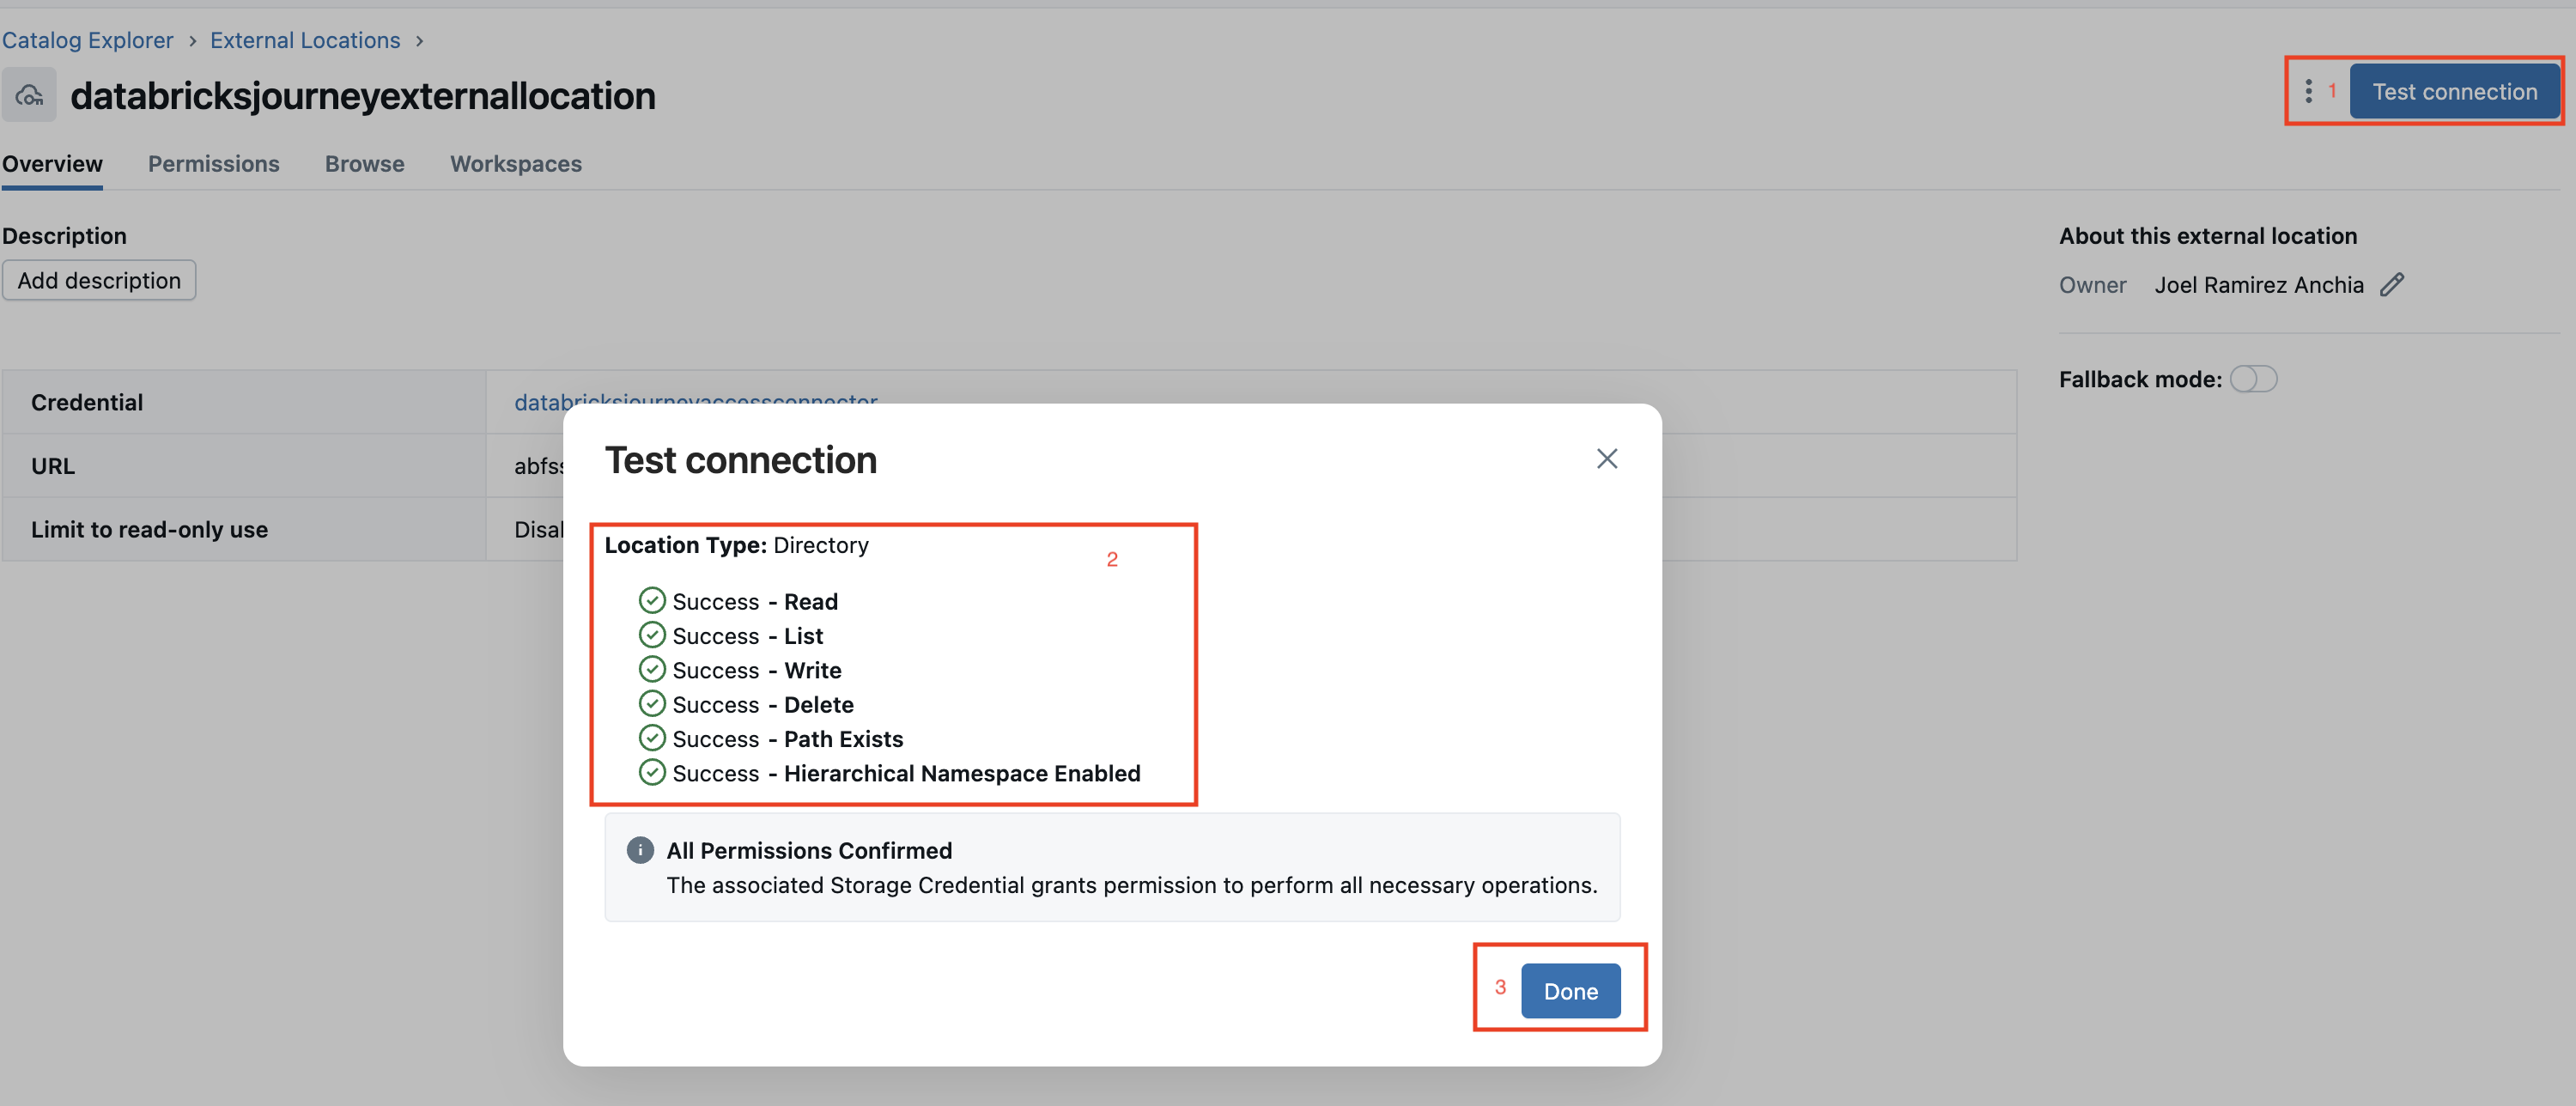Click the success checkmark for Delete
The height and width of the screenshot is (1106, 2576).
click(x=652, y=704)
